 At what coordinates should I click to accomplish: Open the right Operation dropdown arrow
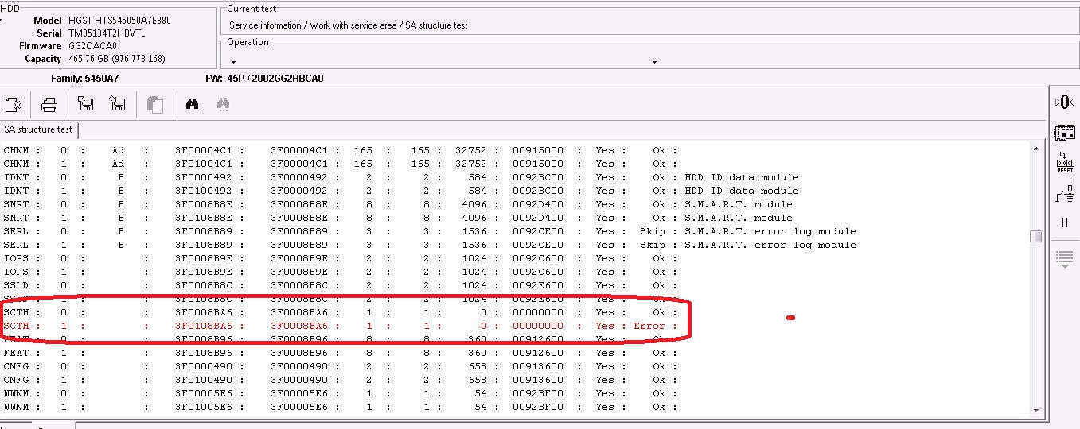pos(654,62)
